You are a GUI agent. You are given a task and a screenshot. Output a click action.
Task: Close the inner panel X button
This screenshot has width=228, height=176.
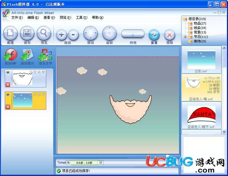224,13
